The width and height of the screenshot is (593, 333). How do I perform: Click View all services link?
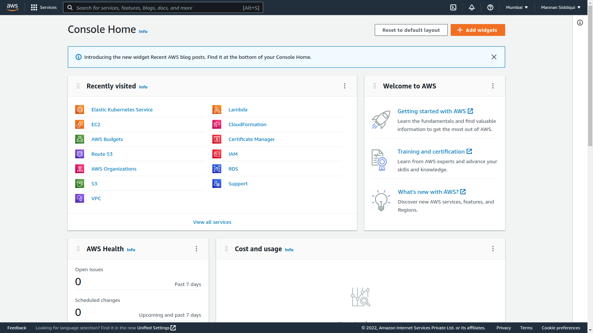point(212,222)
